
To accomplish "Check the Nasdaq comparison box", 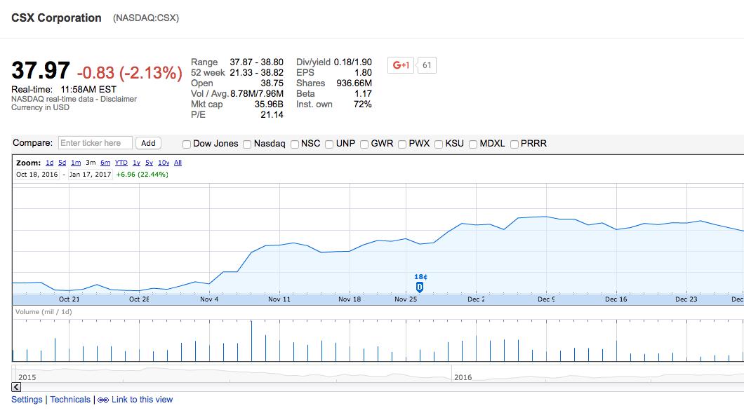I will pos(246,144).
